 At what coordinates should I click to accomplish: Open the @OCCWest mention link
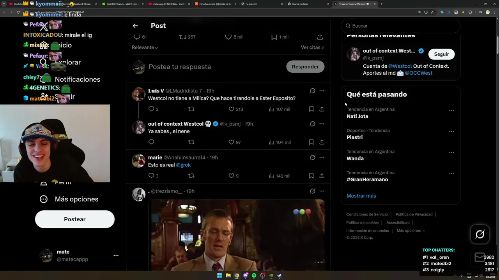point(418,73)
